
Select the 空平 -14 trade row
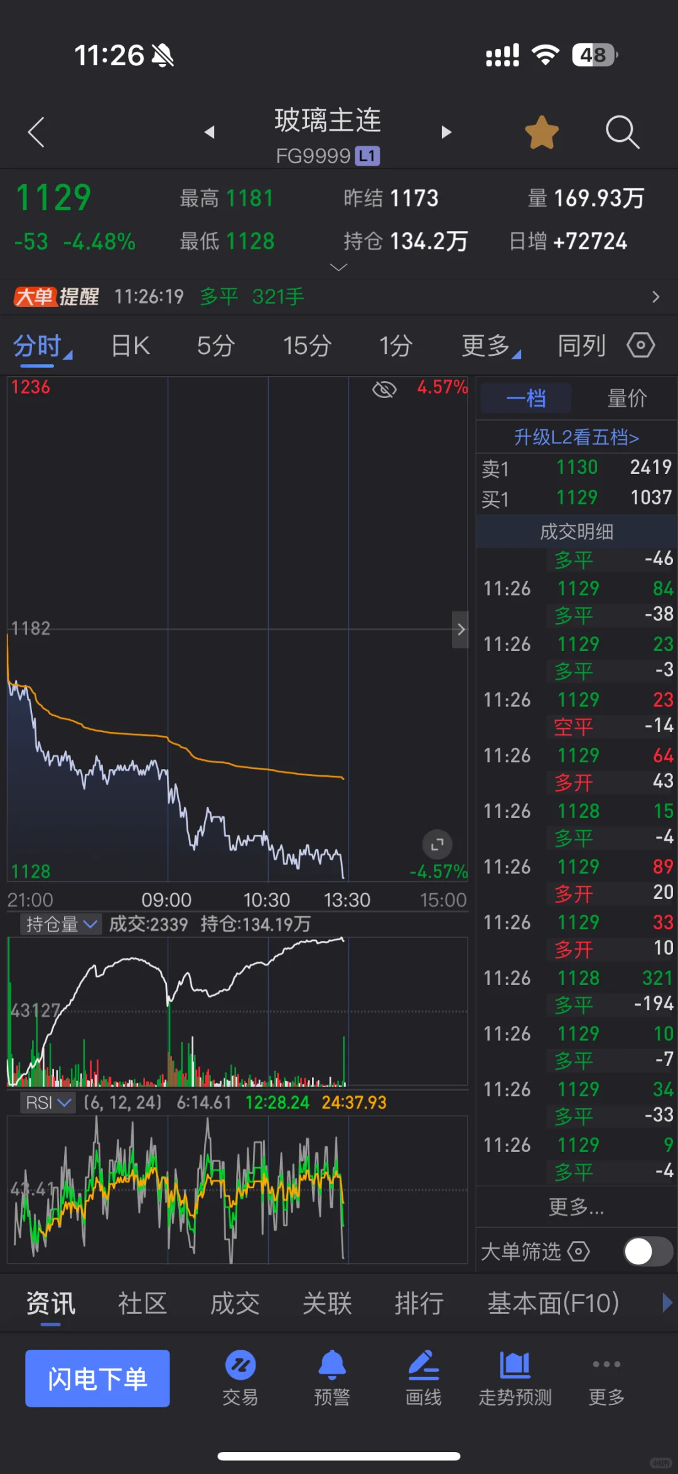pos(613,726)
